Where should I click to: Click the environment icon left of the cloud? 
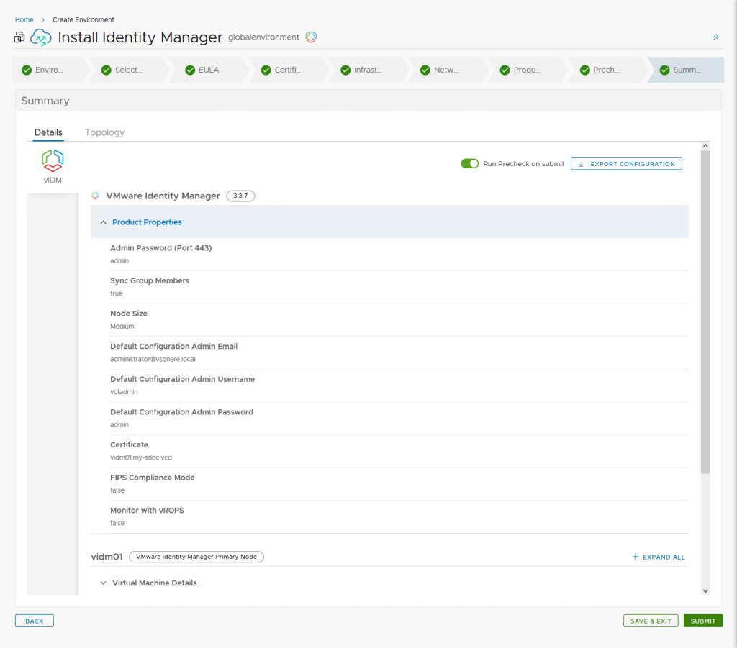point(19,37)
